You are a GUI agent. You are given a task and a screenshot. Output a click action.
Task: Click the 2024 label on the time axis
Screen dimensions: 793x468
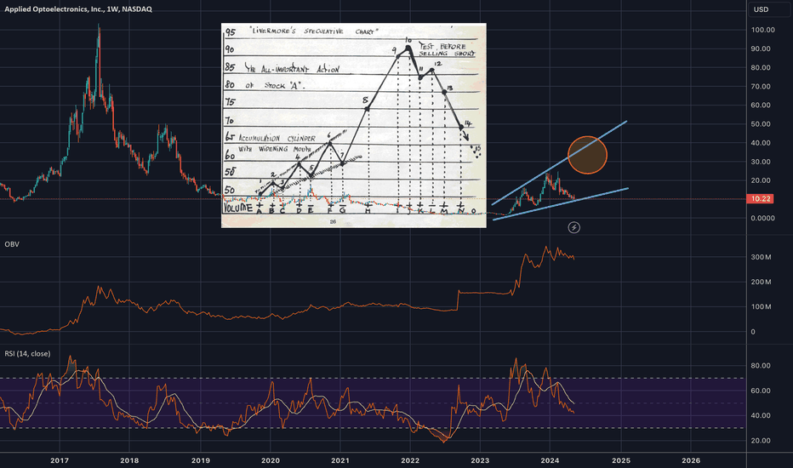coord(550,460)
